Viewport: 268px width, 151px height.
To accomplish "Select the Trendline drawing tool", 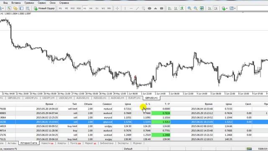I will click(x=137, y=8).
